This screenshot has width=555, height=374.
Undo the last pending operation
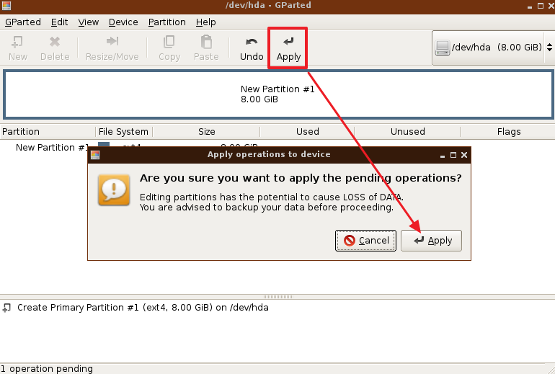[x=252, y=48]
